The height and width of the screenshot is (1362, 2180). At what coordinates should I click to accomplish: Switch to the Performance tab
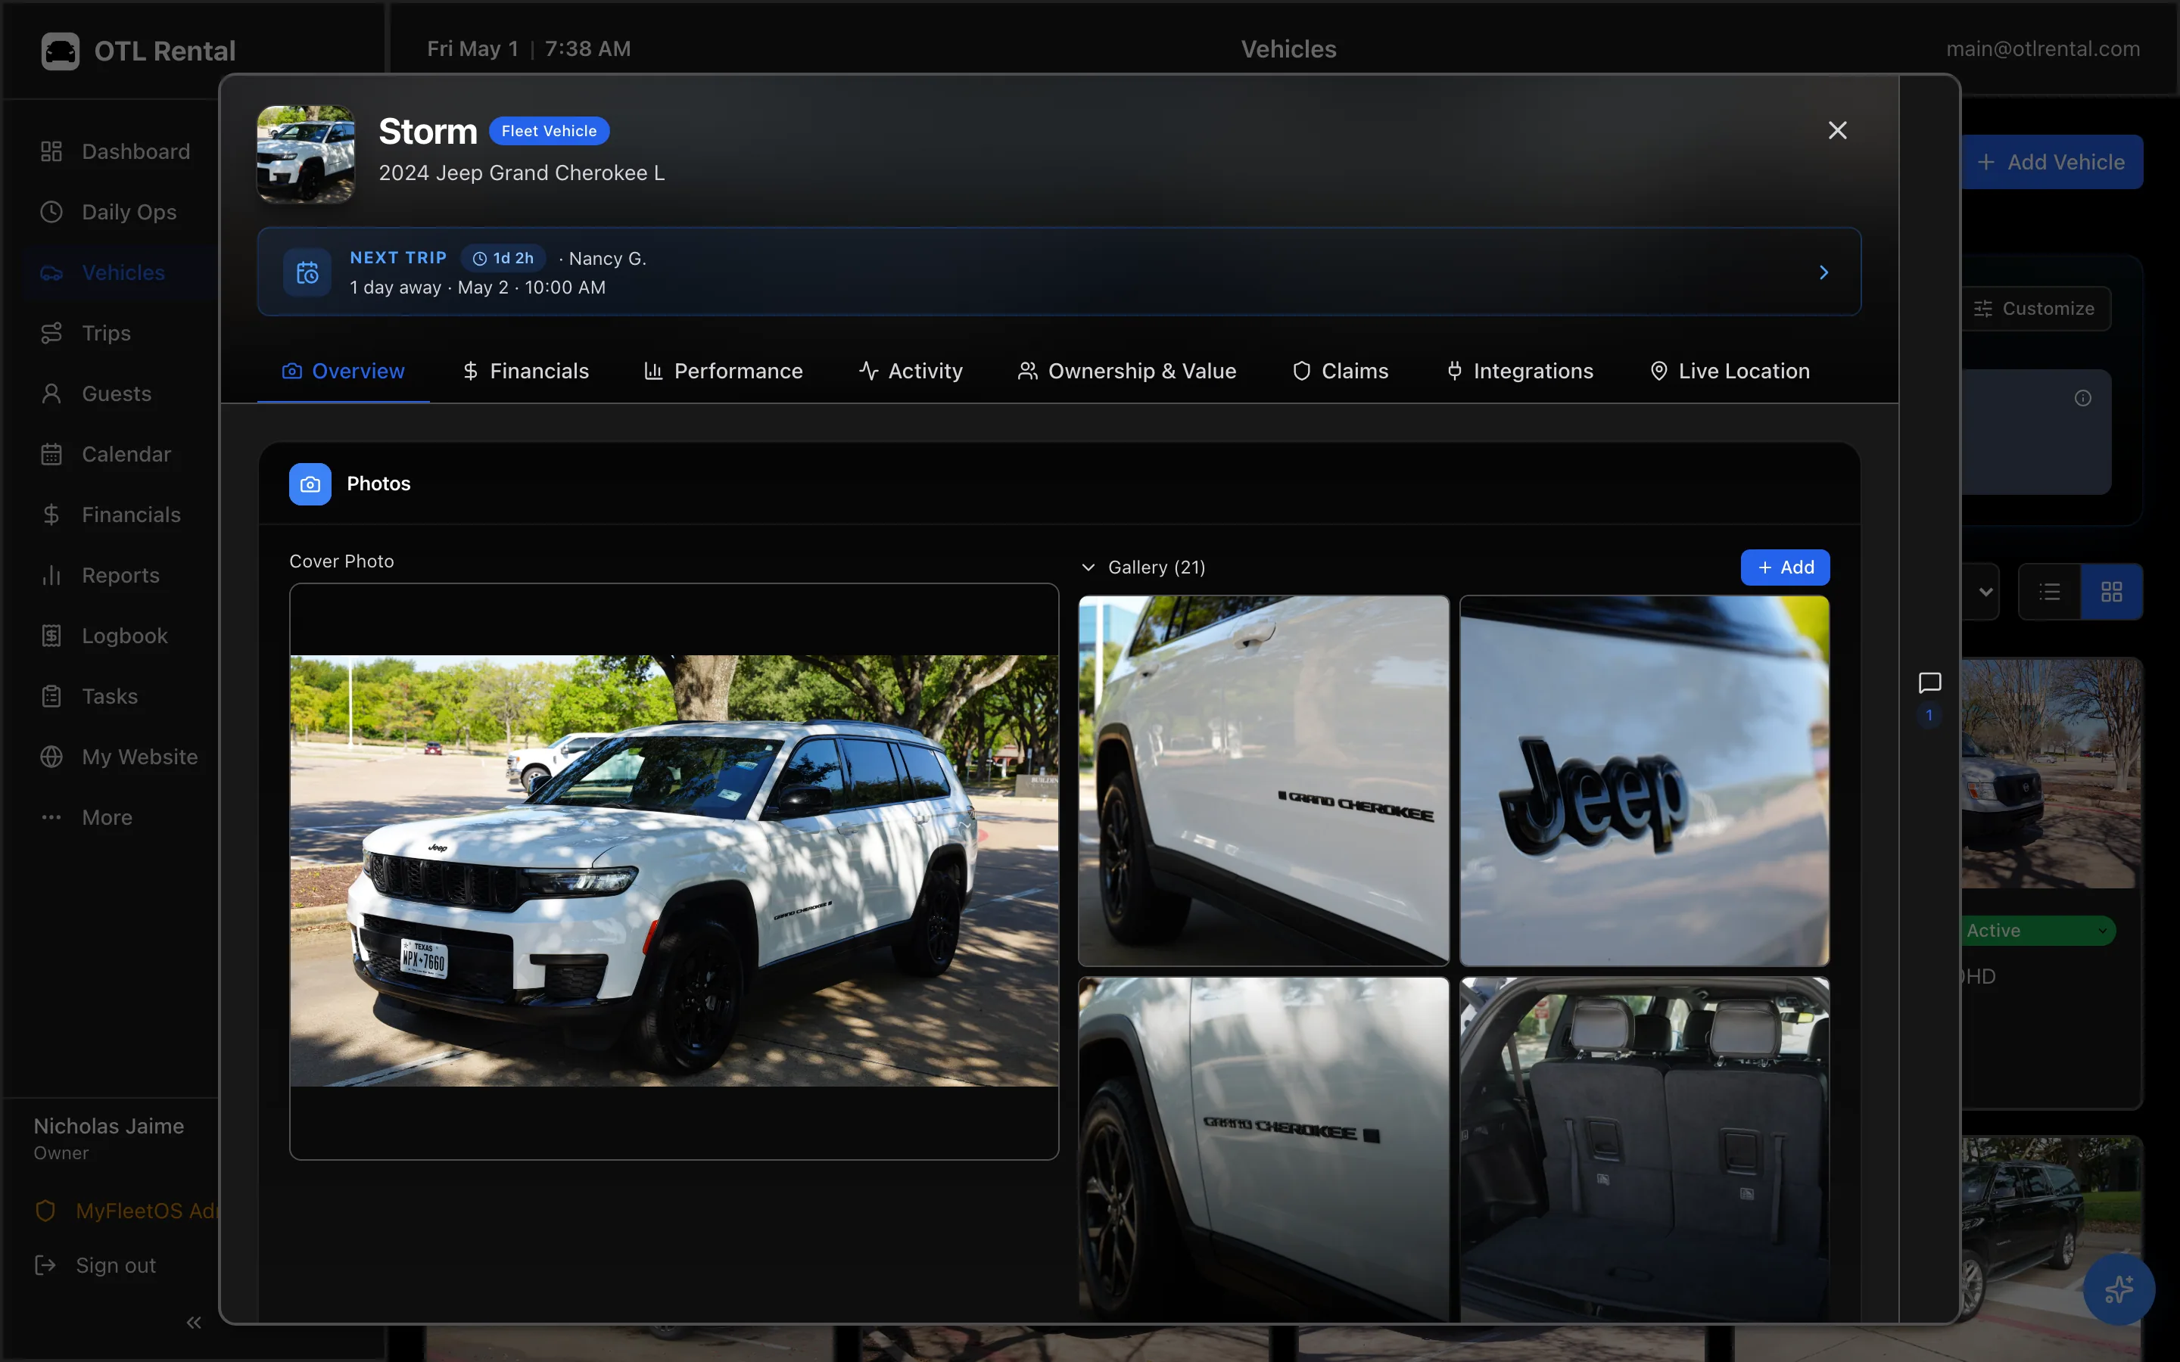coord(724,371)
